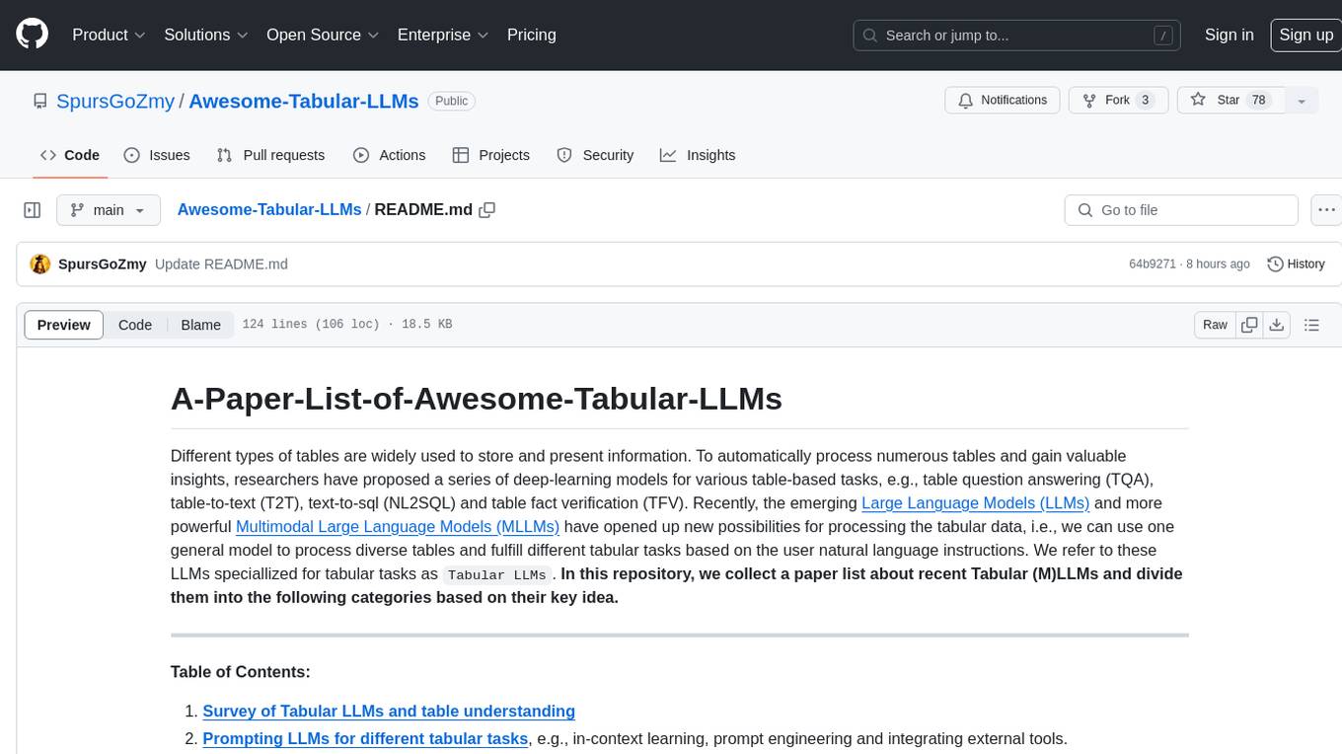Switch to the Code tab

pyautogui.click(x=69, y=155)
